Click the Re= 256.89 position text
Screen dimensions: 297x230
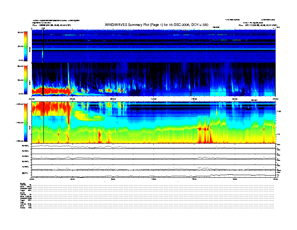[51, 25]
